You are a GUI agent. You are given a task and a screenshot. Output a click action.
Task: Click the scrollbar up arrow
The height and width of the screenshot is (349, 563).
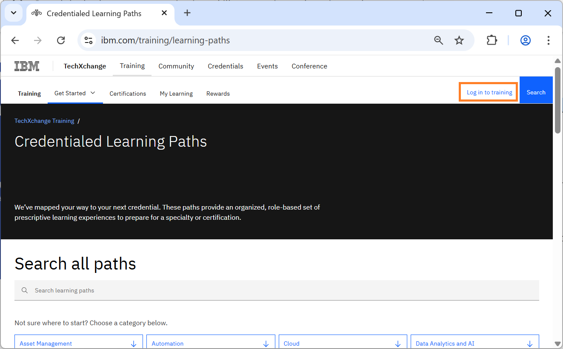click(x=557, y=61)
